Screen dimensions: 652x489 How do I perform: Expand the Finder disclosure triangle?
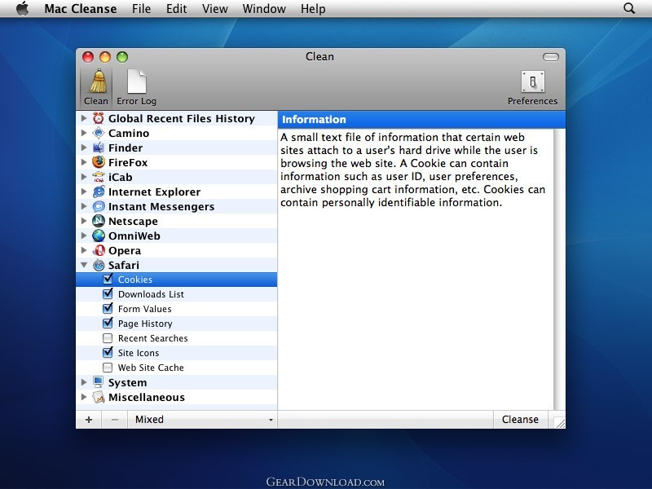tap(84, 148)
